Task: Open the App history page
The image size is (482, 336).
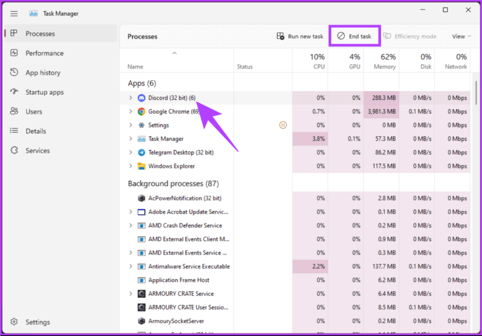Action: (61, 73)
